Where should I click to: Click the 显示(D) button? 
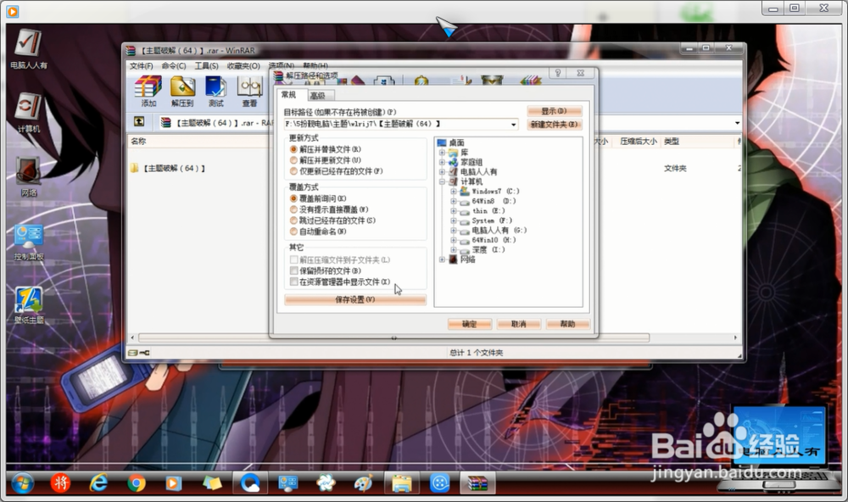pyautogui.click(x=554, y=111)
